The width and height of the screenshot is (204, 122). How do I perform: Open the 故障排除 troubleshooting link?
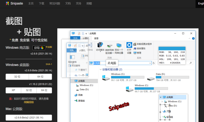point(29,102)
